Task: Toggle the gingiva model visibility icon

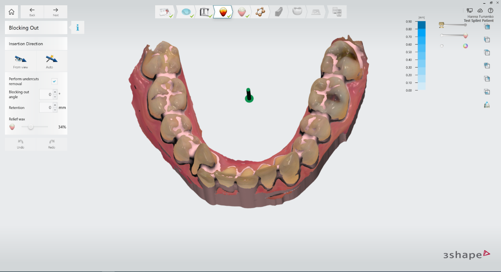Action: tap(465, 36)
